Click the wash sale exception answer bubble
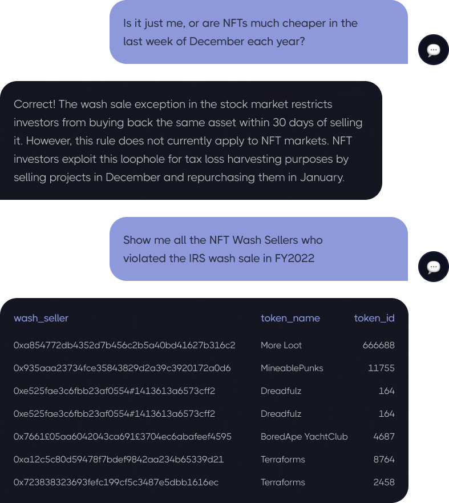 coord(191,140)
